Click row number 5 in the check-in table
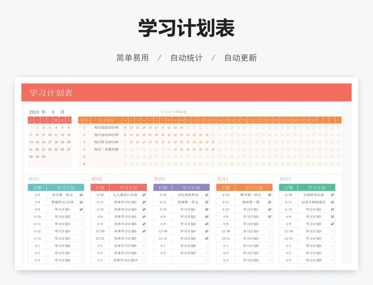This screenshot has height=285, width=373. click(x=84, y=157)
